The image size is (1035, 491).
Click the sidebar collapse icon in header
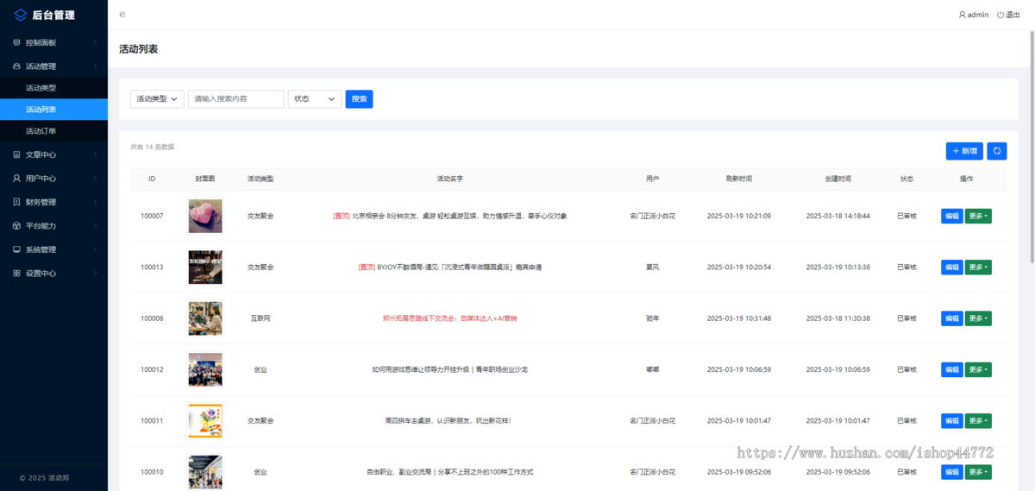[122, 15]
